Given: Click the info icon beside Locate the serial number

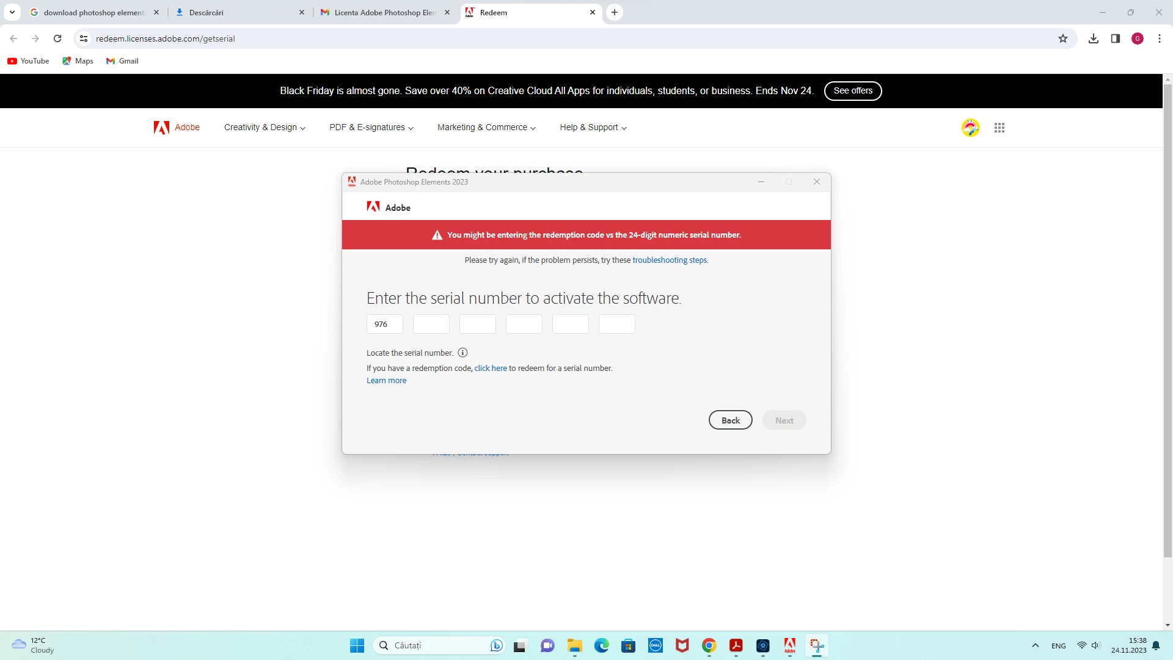Looking at the screenshot, I should (462, 353).
